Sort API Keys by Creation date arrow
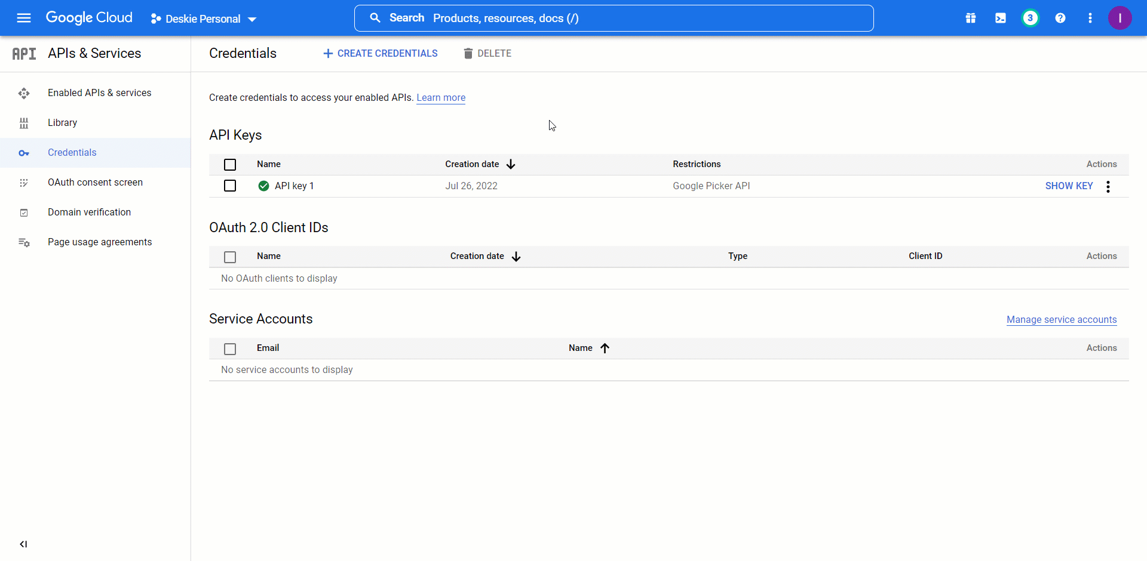Image resolution: width=1147 pixels, height=561 pixels. (511, 164)
